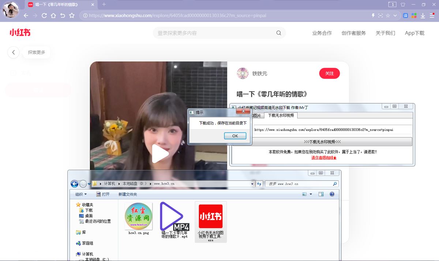
Task: Play the video with the play button
Action: [160, 153]
